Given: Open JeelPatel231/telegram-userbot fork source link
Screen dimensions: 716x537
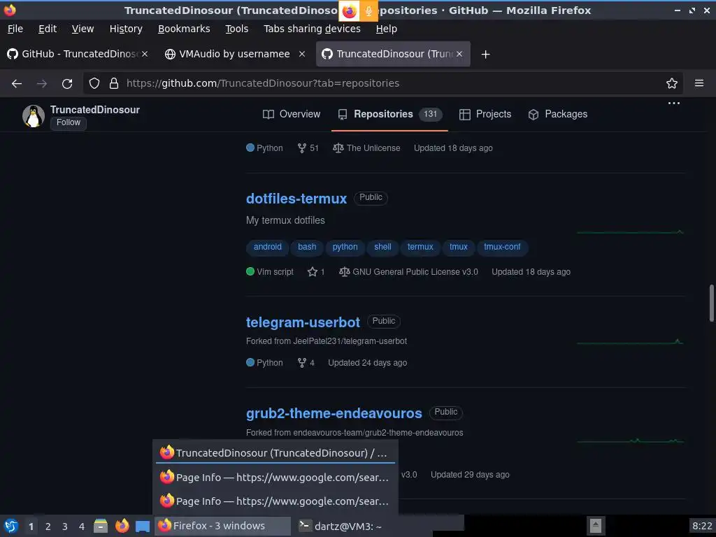Looking at the screenshot, I should coord(350,341).
